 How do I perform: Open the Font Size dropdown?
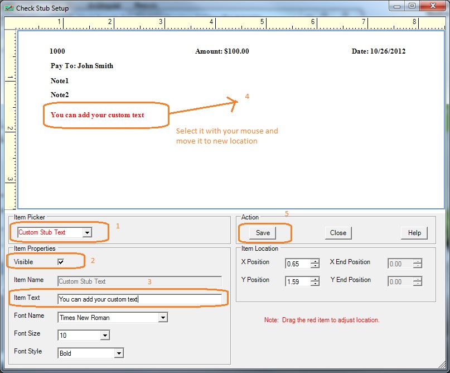[105, 335]
